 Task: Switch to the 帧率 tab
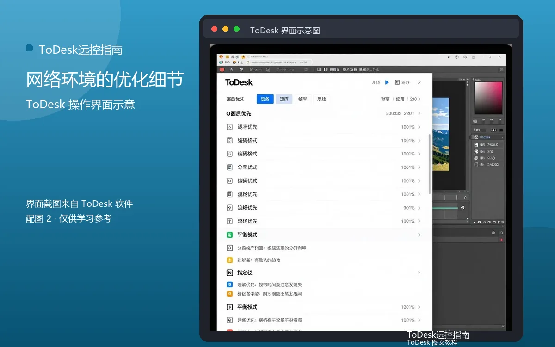pos(302,99)
